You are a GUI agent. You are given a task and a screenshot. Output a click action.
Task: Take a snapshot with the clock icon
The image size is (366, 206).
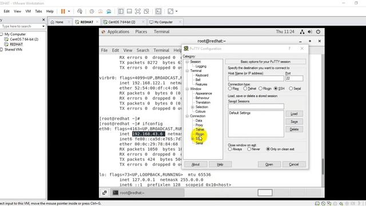tap(91, 11)
